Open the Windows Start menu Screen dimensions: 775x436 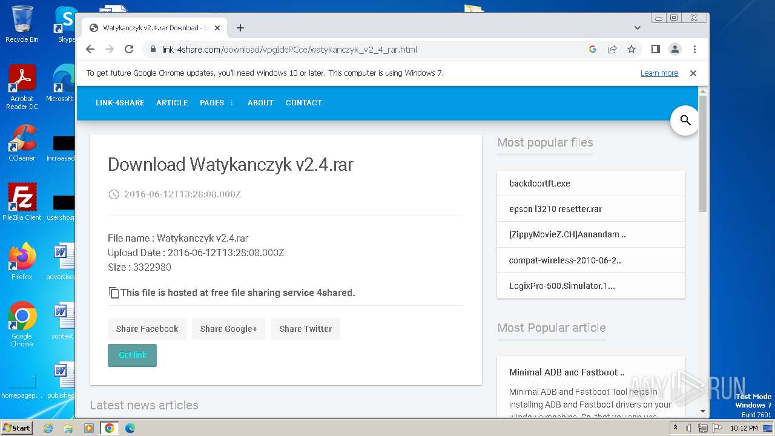[17, 428]
